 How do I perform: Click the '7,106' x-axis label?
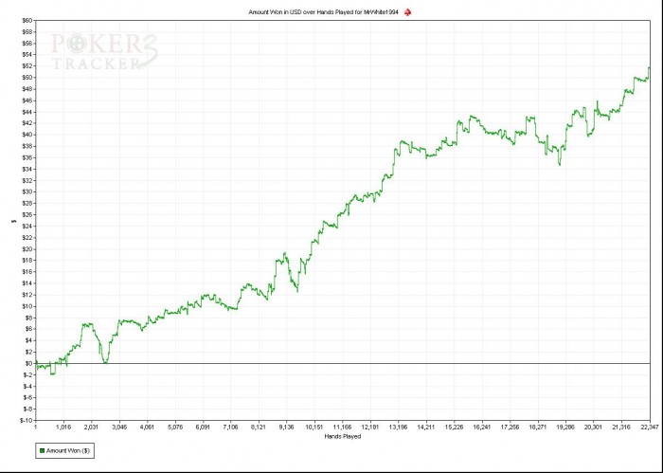[x=230, y=428]
